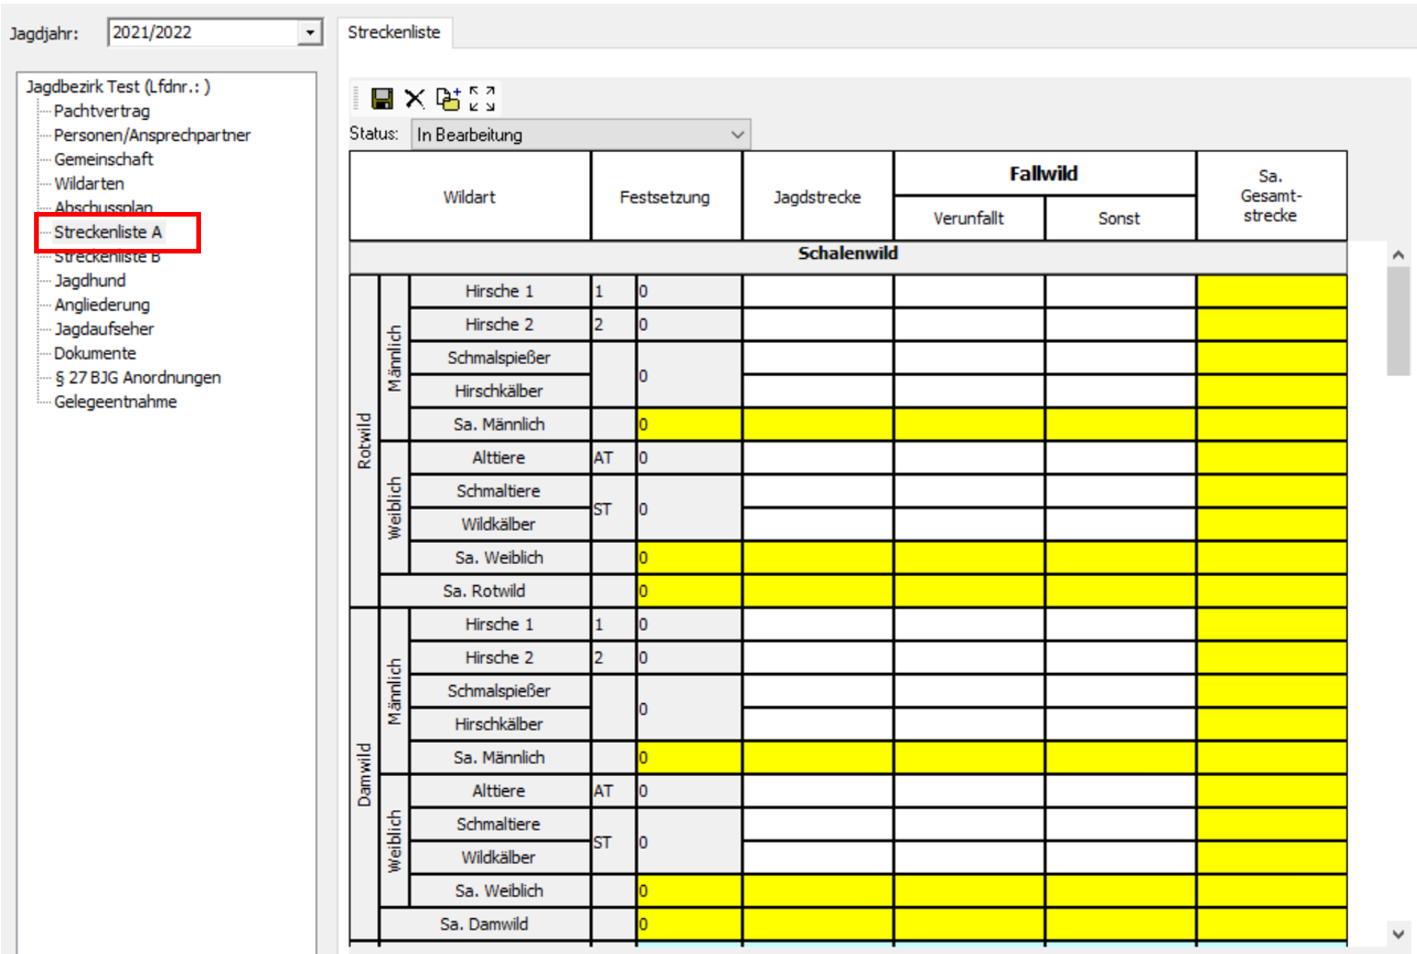Select Streckenliste A in the tree
The width and height of the screenshot is (1417, 954).
[x=108, y=232]
